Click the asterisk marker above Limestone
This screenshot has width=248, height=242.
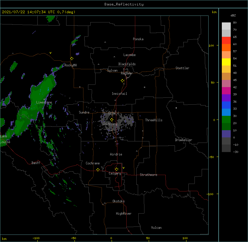pos(44,99)
